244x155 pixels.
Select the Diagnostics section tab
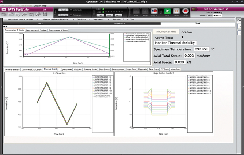click(x=119, y=23)
